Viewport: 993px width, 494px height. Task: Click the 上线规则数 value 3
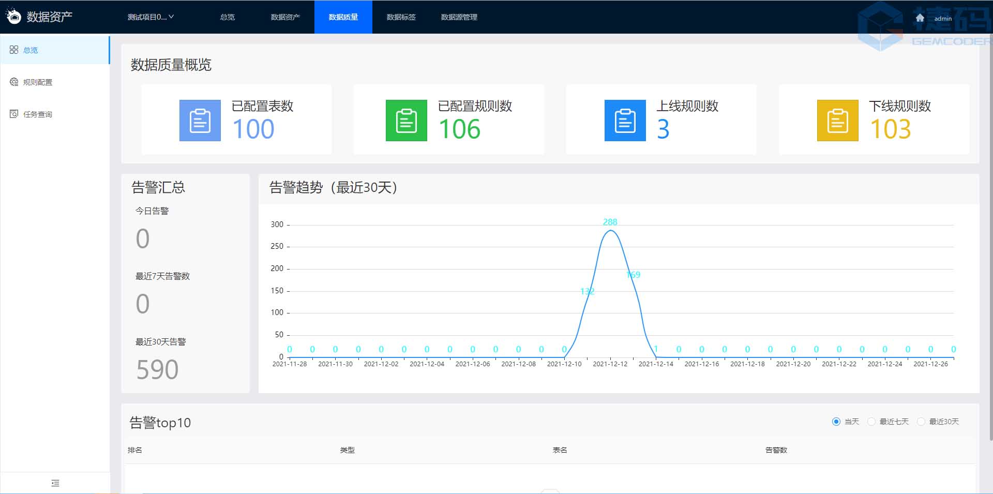663,129
